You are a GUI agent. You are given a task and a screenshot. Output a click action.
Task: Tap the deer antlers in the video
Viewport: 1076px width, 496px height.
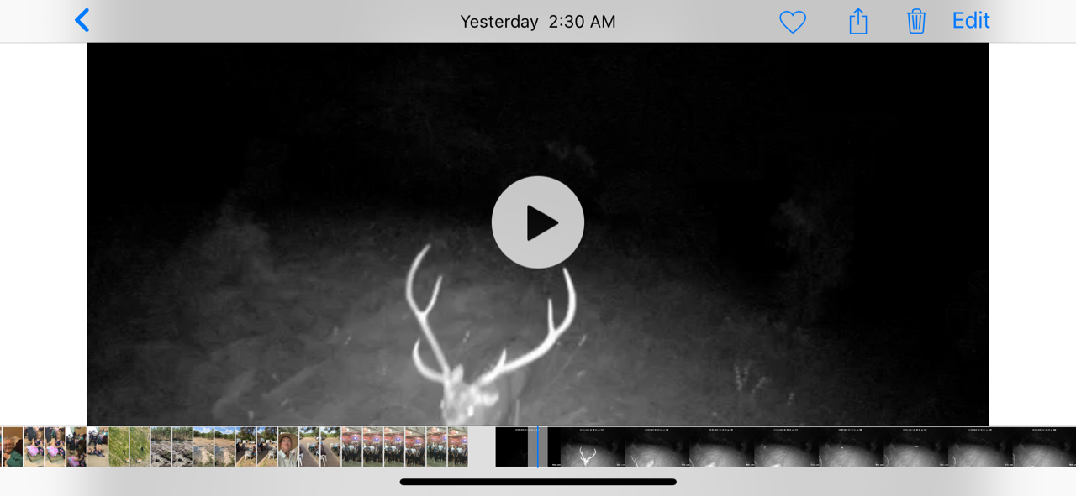492,319
